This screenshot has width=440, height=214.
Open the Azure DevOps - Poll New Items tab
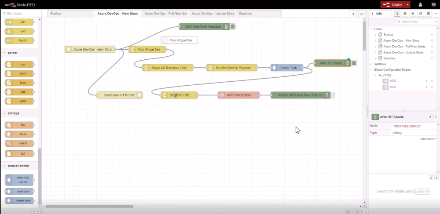coord(165,14)
